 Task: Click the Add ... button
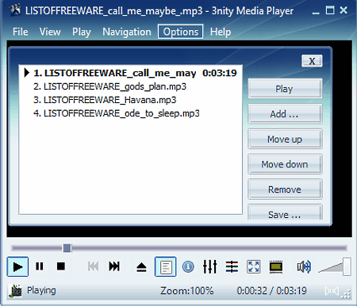coord(285,114)
